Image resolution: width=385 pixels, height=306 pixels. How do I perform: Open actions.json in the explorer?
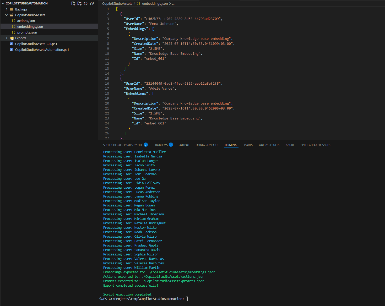click(49, 21)
